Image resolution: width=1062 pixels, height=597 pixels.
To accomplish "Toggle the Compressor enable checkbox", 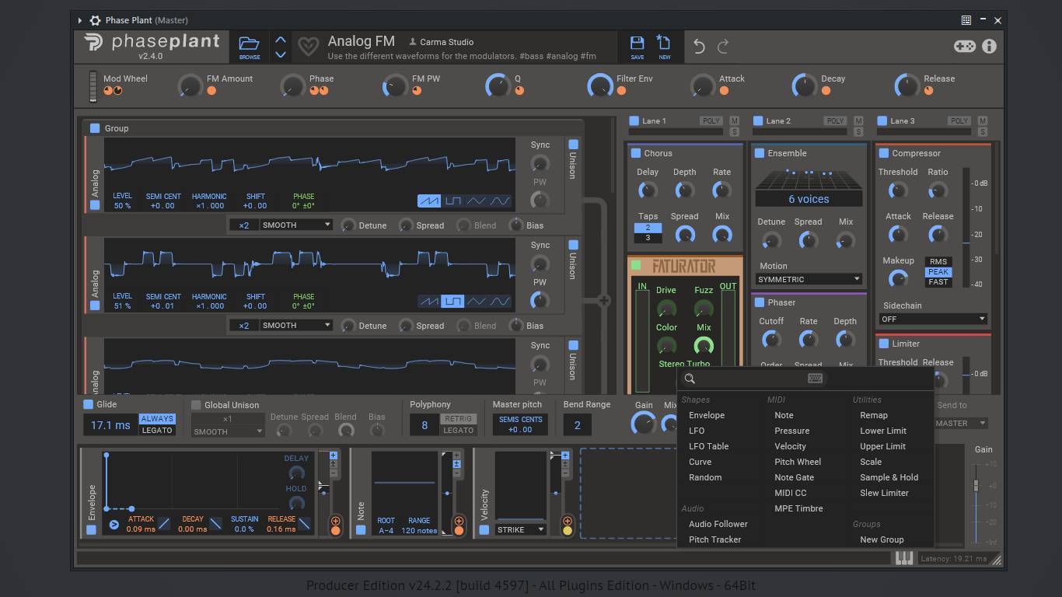I will 883,153.
